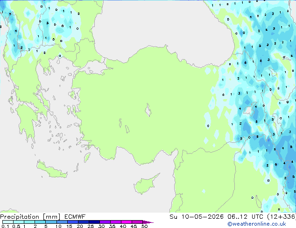Click the "0.1" legend scale label
296x228 pixels.
[5, 226]
